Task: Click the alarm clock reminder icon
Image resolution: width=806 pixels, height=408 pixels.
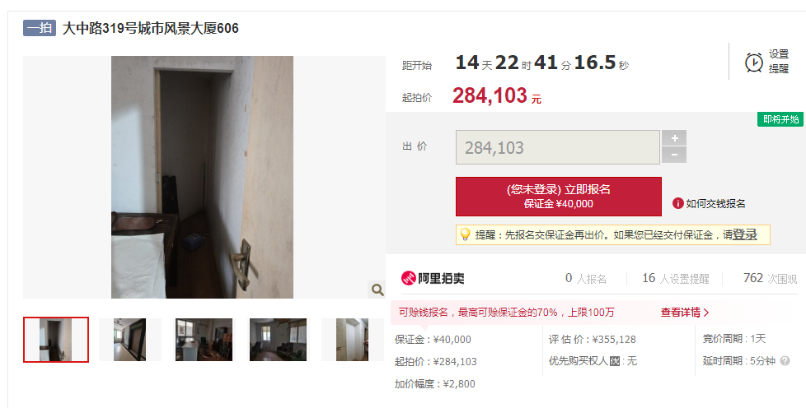Action: coord(753,63)
